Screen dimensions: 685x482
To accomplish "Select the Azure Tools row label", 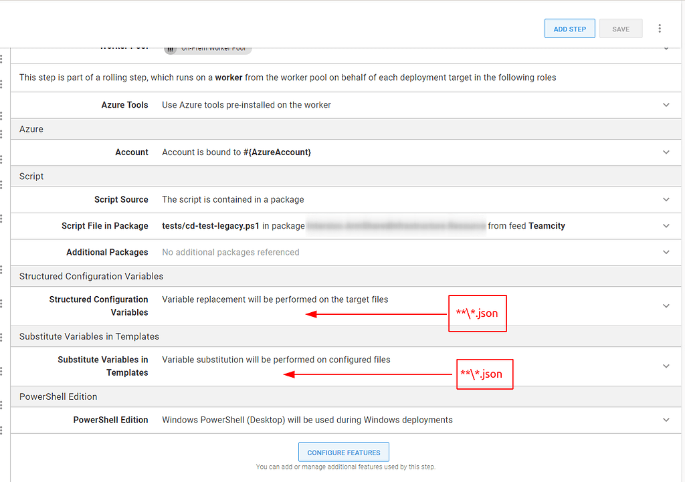I will tap(124, 105).
